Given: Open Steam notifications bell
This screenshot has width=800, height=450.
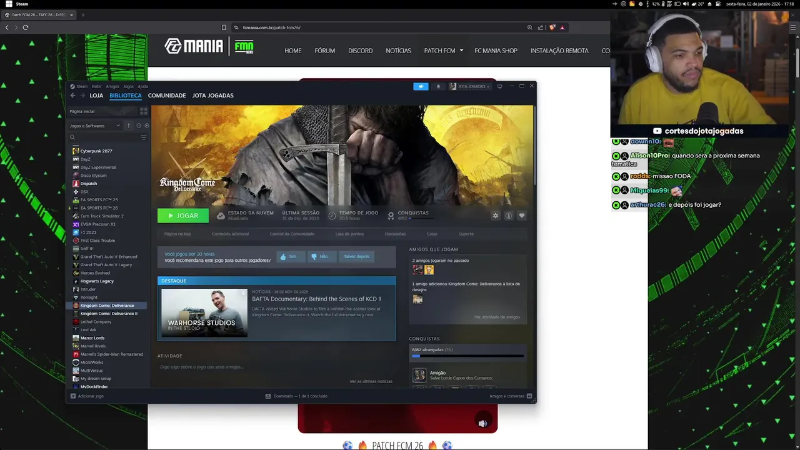Looking at the screenshot, I should pos(438,86).
